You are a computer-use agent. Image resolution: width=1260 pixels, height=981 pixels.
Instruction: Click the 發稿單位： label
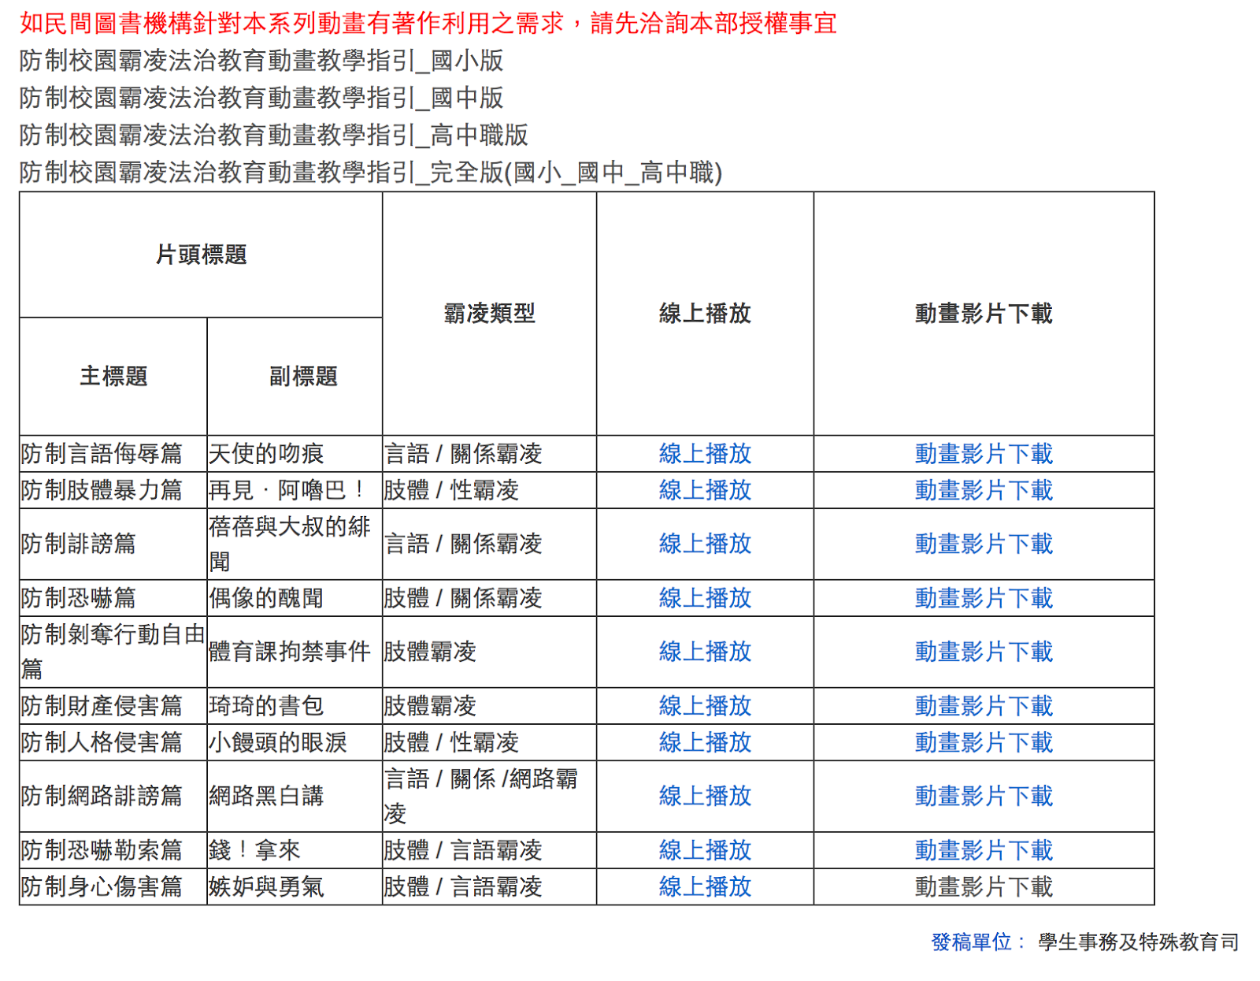point(978,942)
